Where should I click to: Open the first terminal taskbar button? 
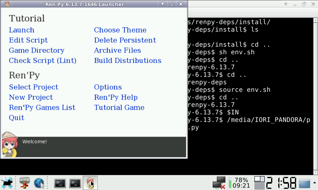60,183
